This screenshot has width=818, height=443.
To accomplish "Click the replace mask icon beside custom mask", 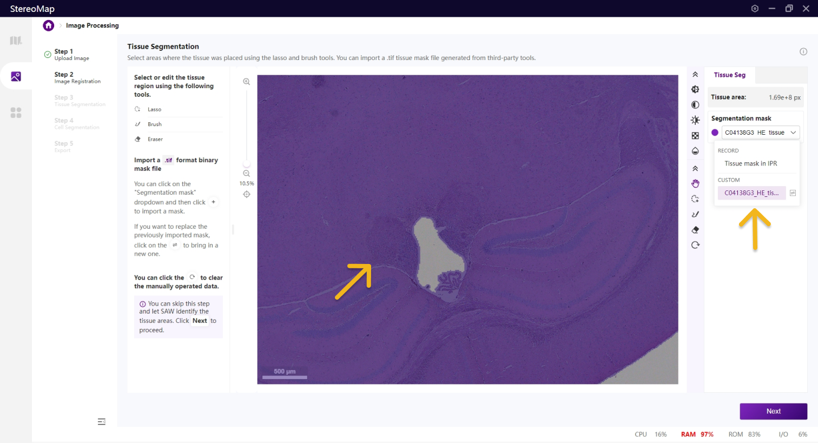I will pyautogui.click(x=793, y=193).
